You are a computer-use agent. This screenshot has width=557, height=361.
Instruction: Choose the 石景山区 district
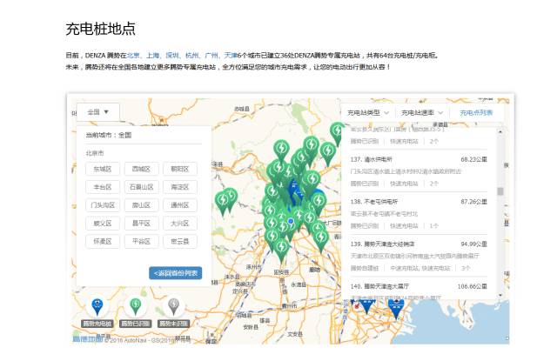click(141, 187)
